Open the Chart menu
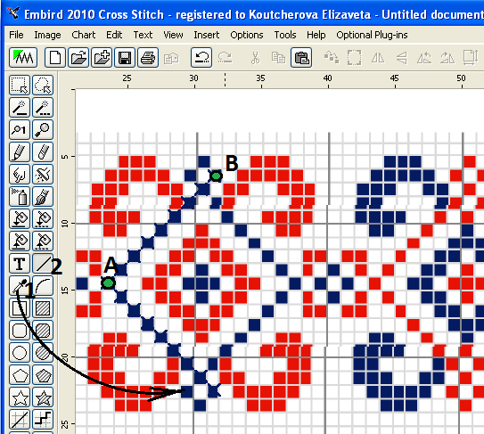Image resolution: width=484 pixels, height=434 pixels. tap(84, 35)
